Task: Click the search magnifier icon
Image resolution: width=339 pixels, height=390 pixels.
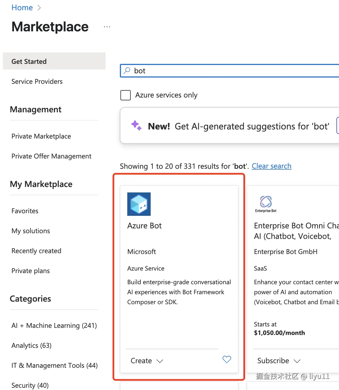Action: pyautogui.click(x=127, y=70)
